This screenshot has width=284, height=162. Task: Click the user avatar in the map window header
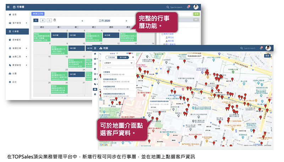click(268, 48)
